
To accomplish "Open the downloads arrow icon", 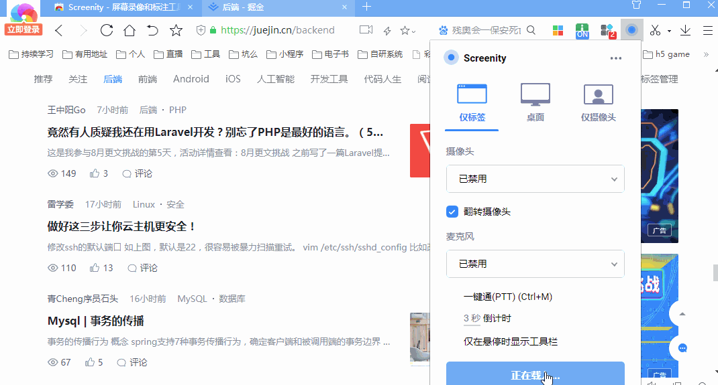I will 686,31.
